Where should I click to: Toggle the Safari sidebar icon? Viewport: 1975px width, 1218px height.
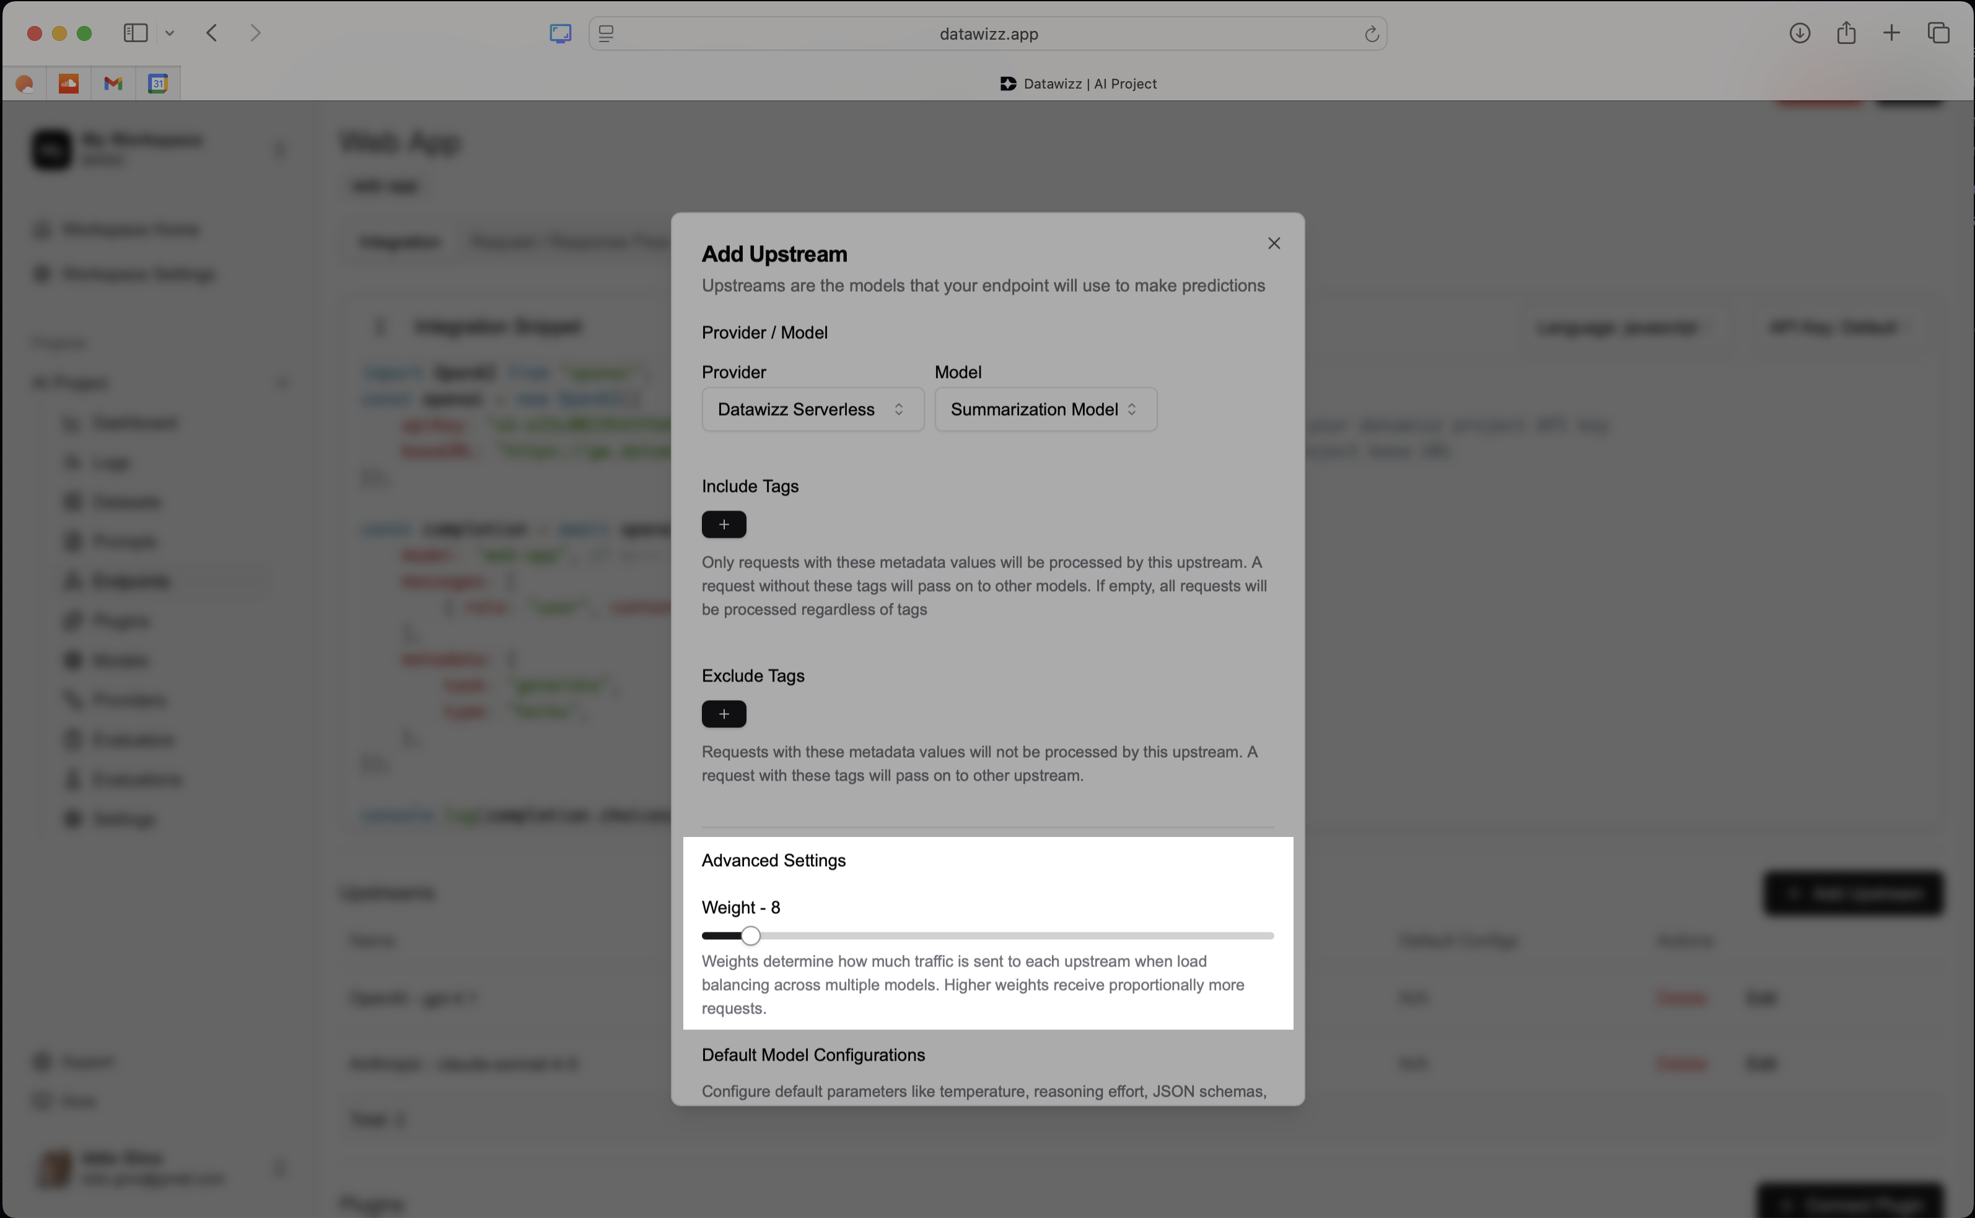click(135, 33)
